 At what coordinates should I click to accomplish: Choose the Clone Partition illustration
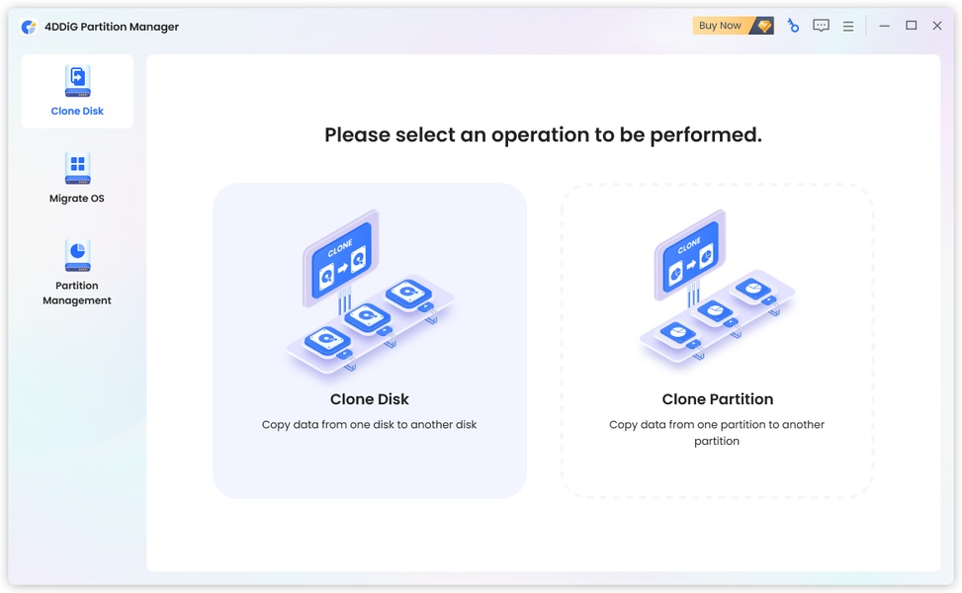pos(717,289)
